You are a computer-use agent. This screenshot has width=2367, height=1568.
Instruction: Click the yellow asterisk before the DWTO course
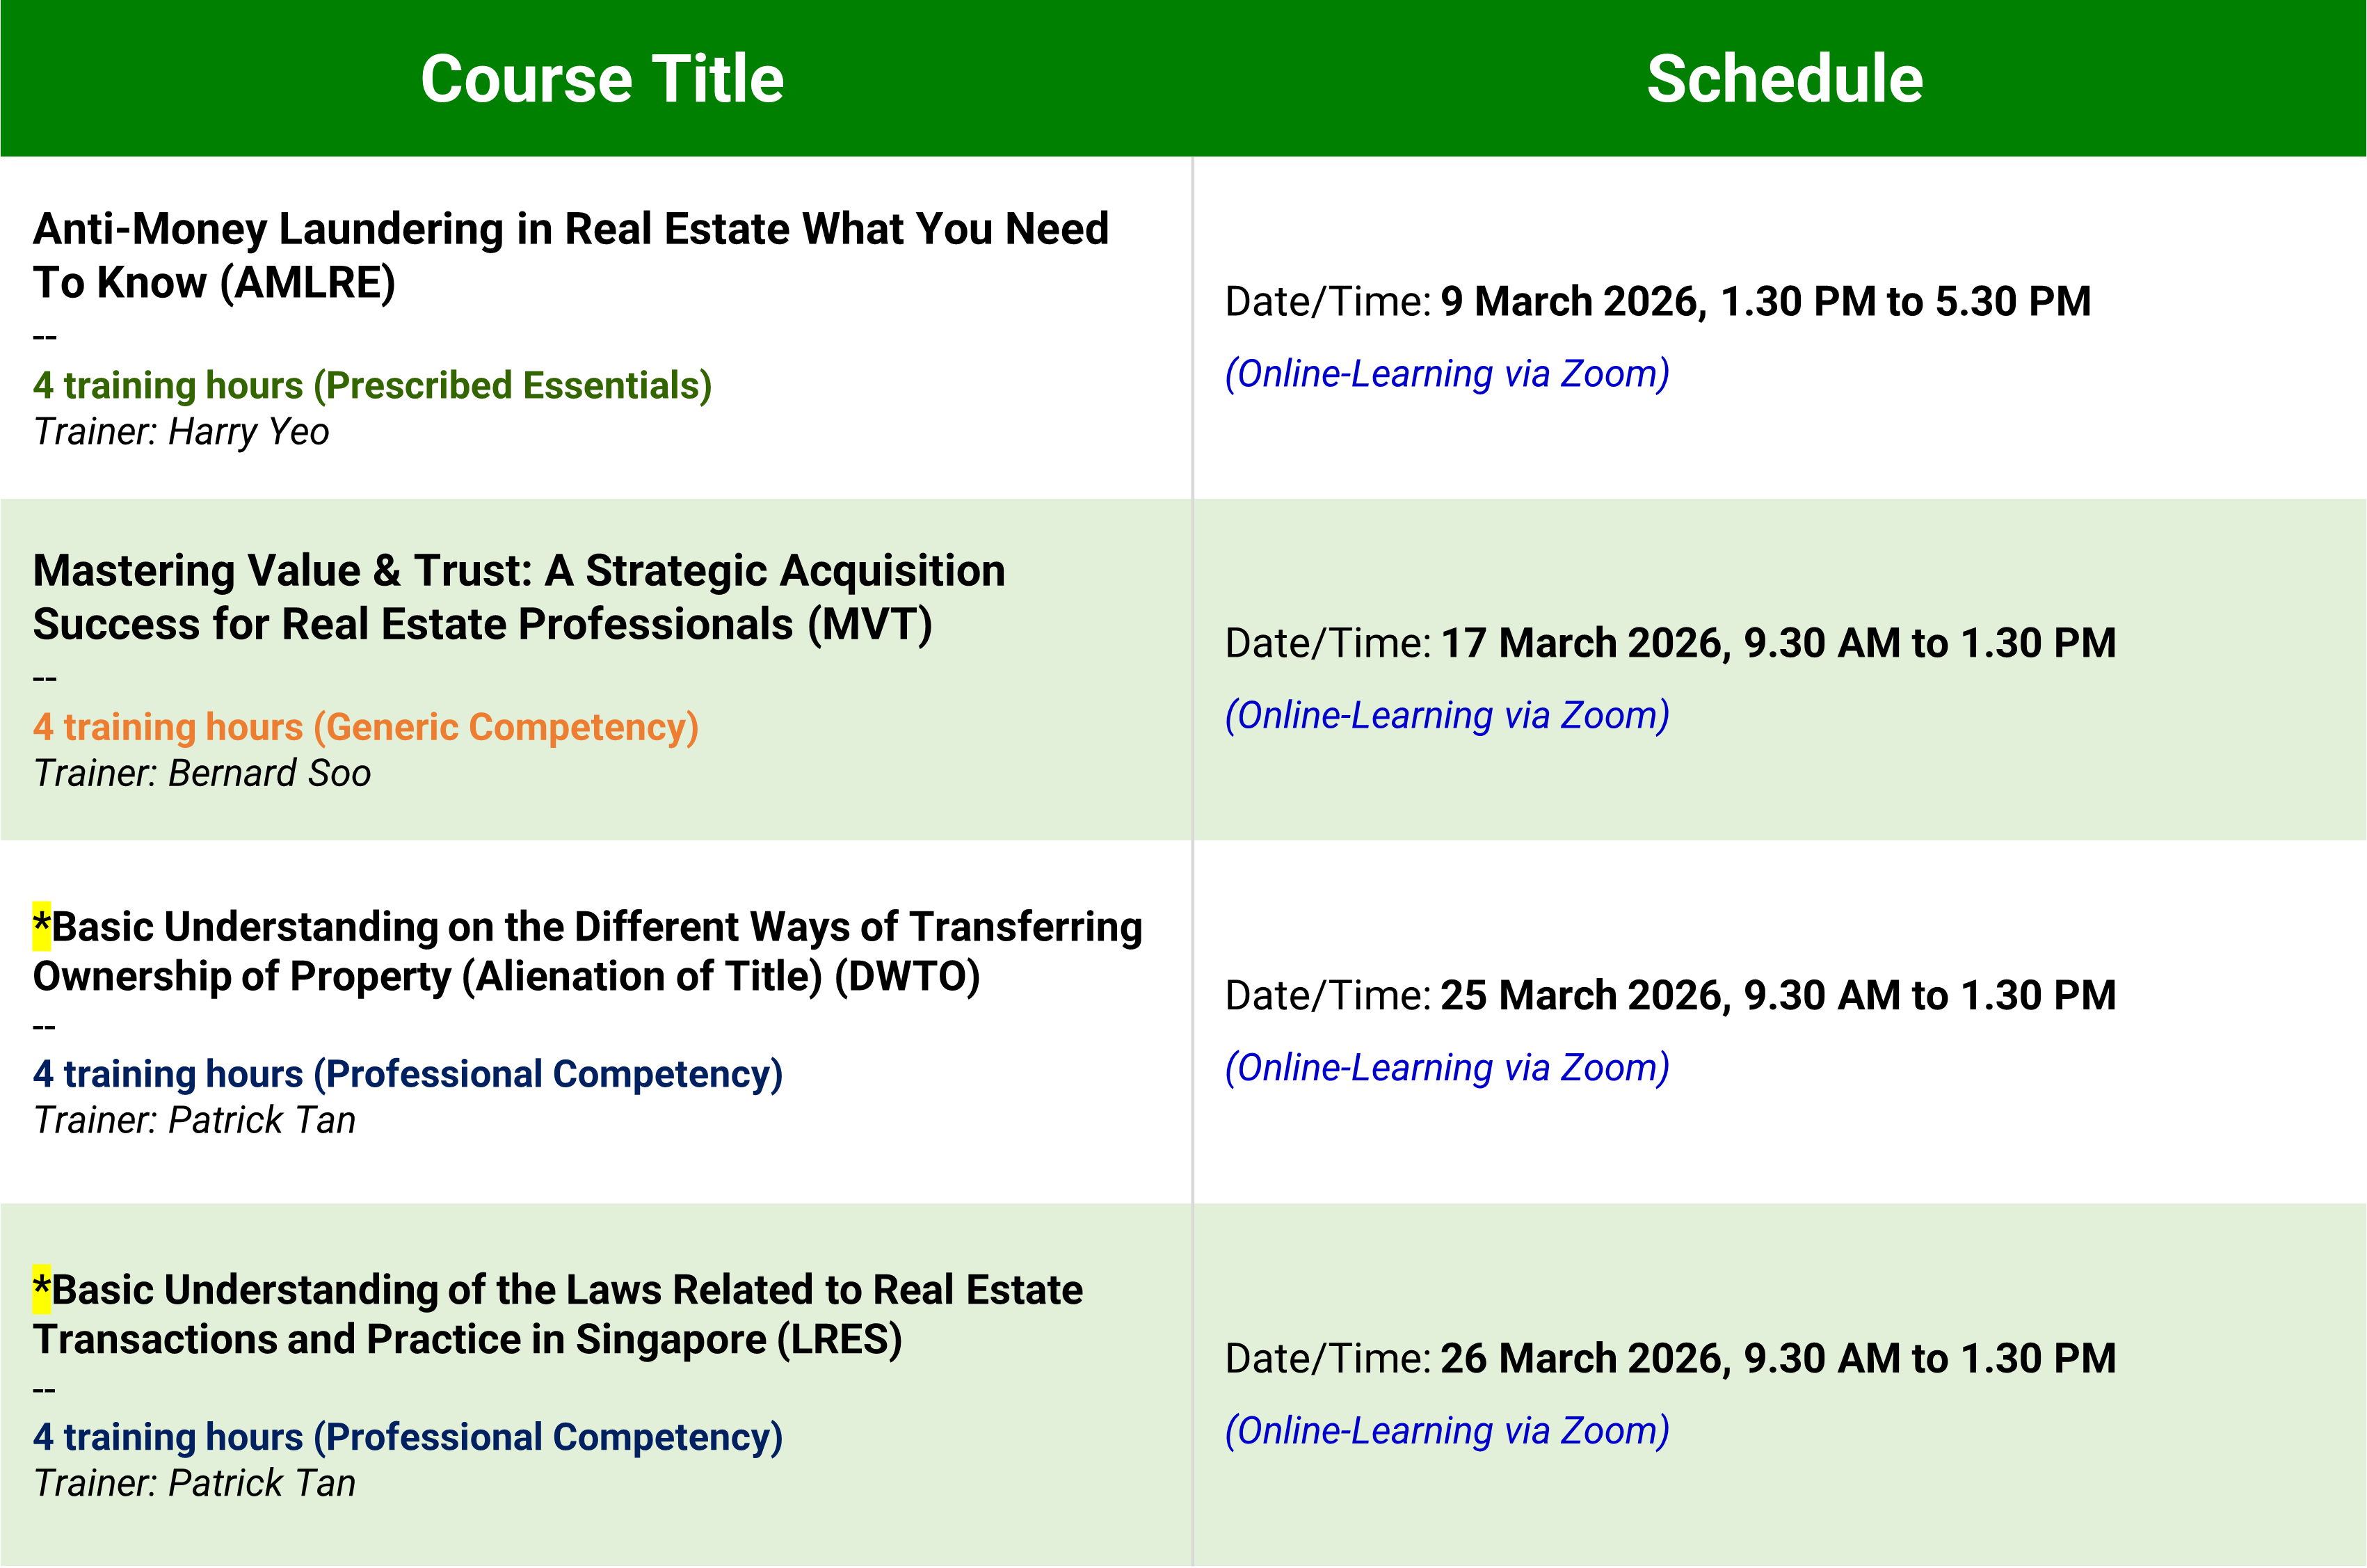pos(41,925)
